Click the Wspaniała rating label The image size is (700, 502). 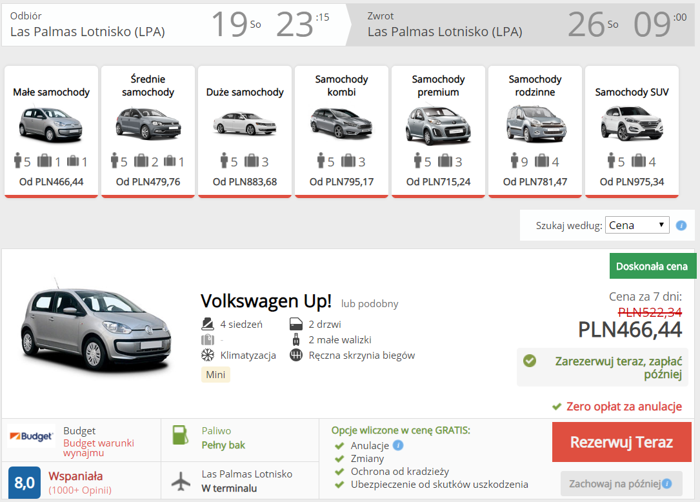(75, 476)
